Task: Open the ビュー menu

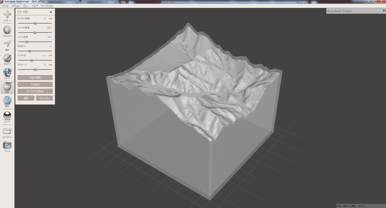Action: coord(26,6)
